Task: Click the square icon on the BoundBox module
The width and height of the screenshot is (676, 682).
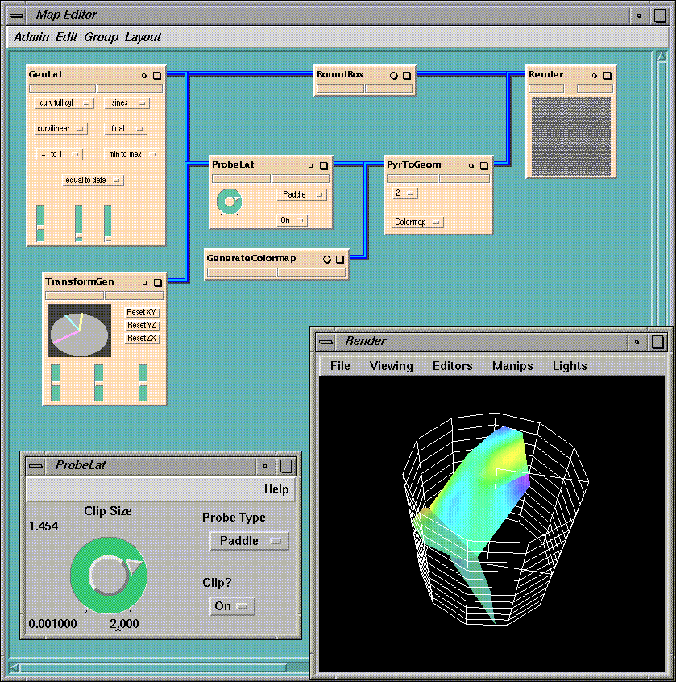Action: click(407, 75)
